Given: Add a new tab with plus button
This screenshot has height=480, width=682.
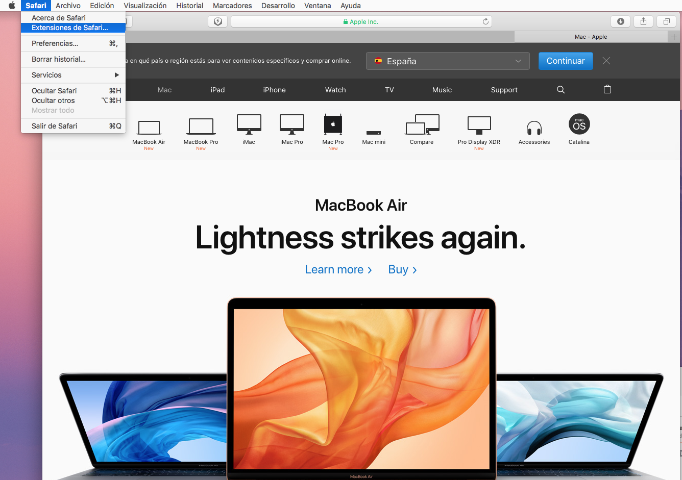Looking at the screenshot, I should click(x=674, y=37).
